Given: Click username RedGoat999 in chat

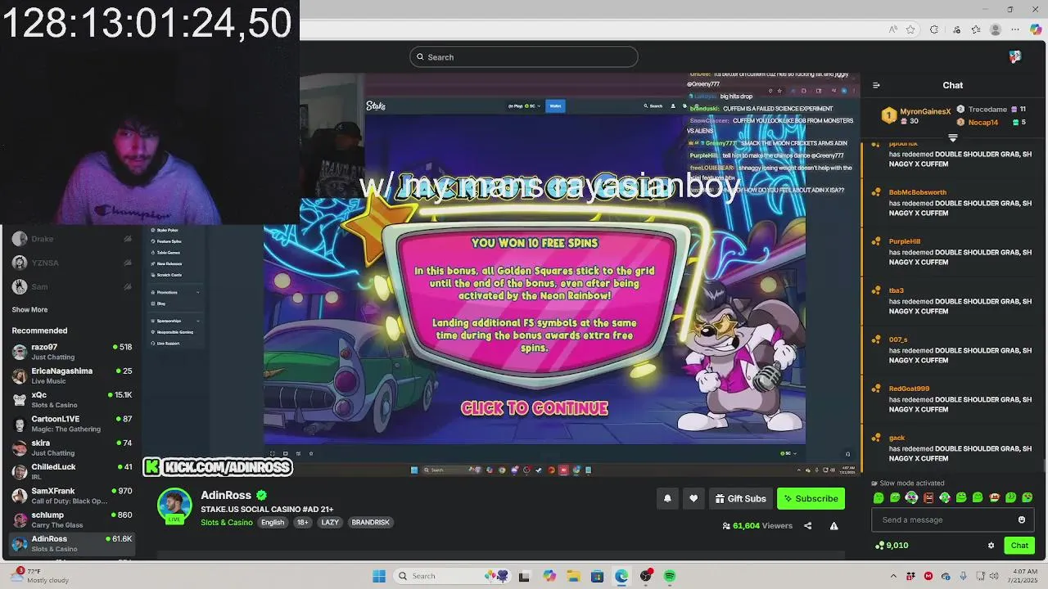Looking at the screenshot, I should point(909,389).
